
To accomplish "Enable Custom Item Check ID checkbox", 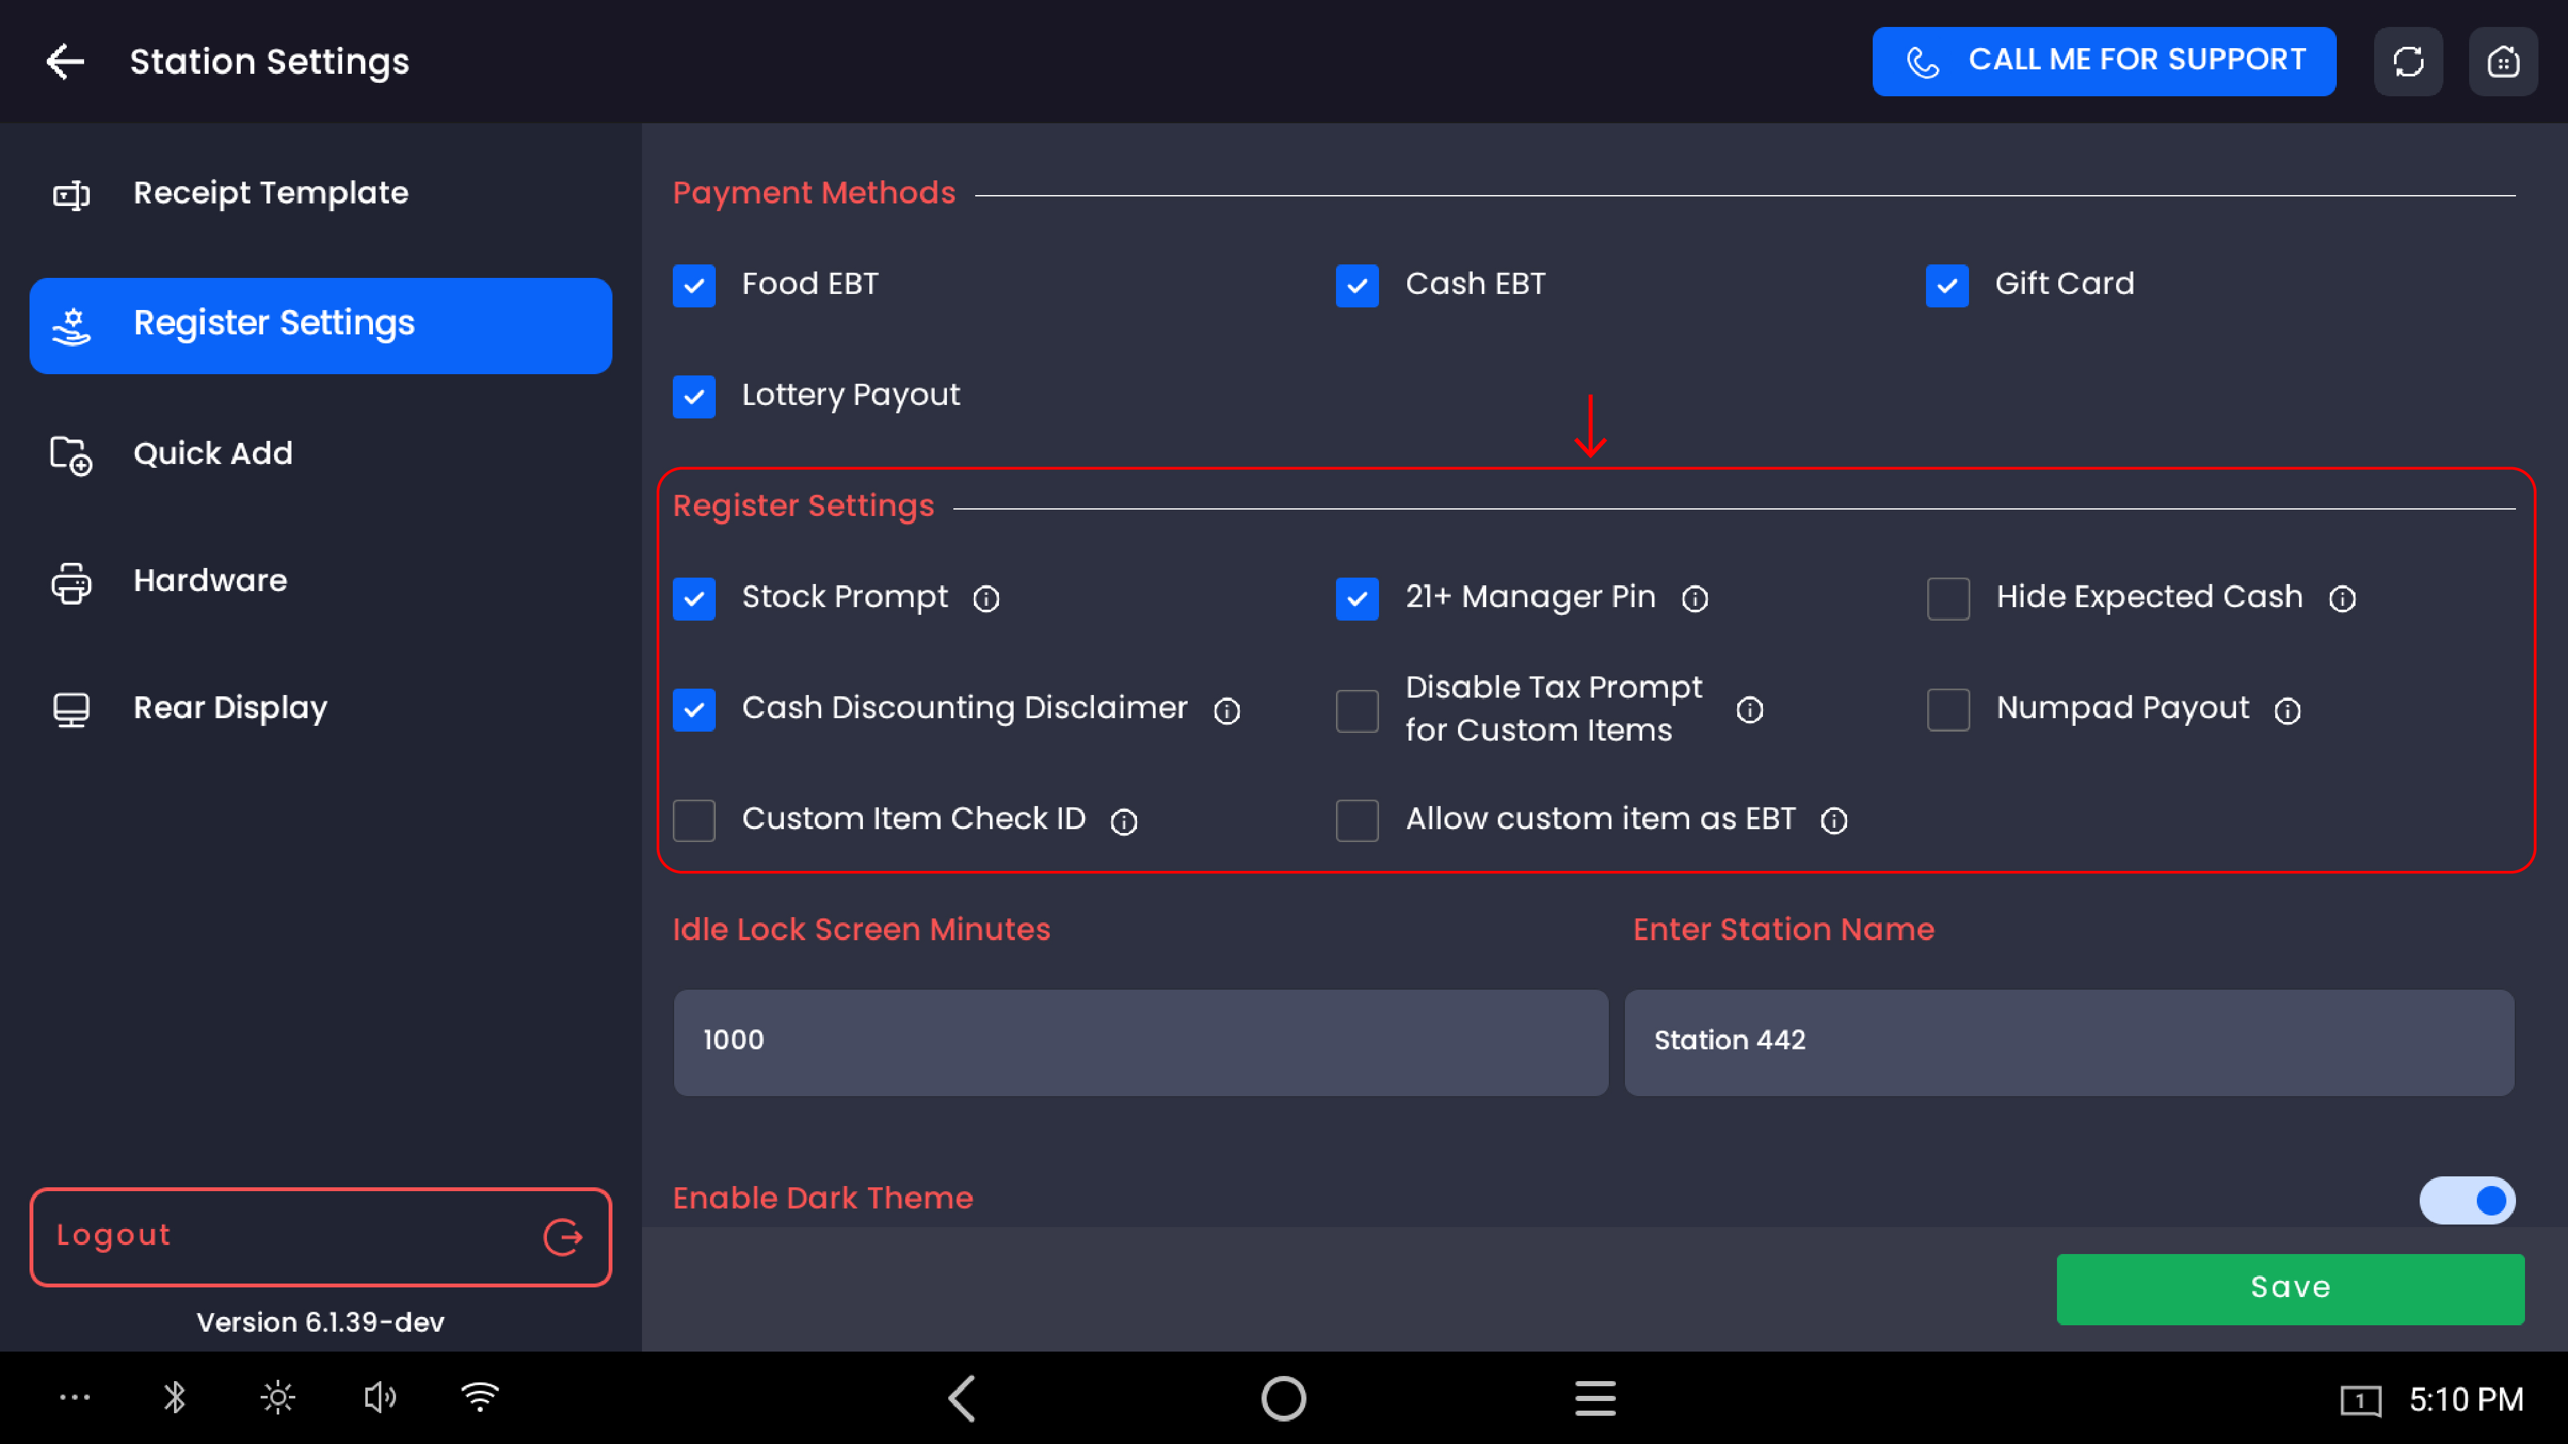I will (694, 820).
